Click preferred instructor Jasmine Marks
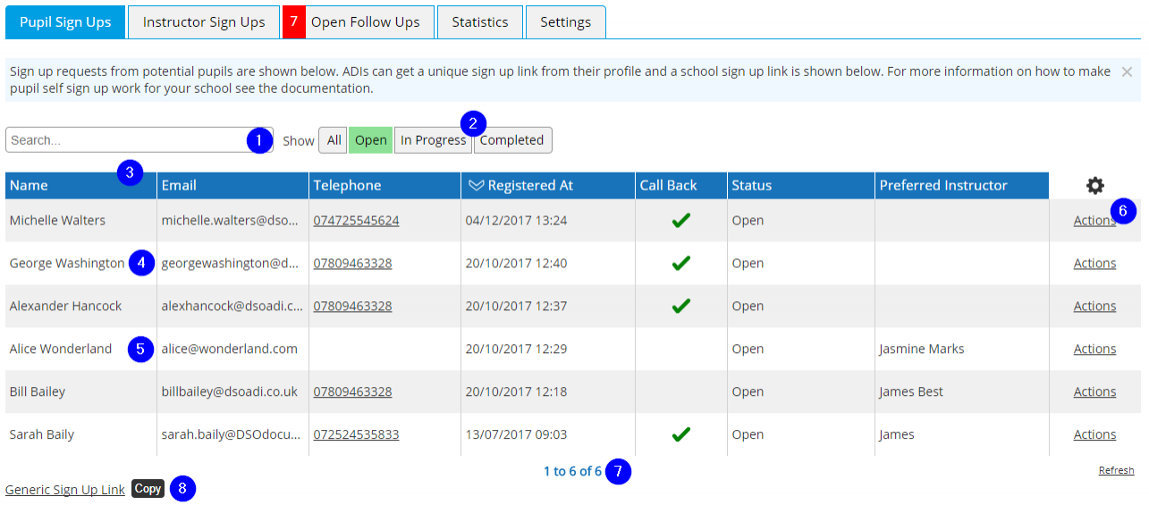Screen dimensions: 1149x505 click(x=921, y=349)
